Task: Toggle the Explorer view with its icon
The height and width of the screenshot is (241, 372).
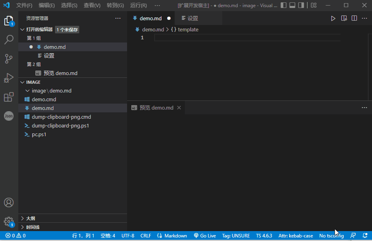Action: click(9, 20)
